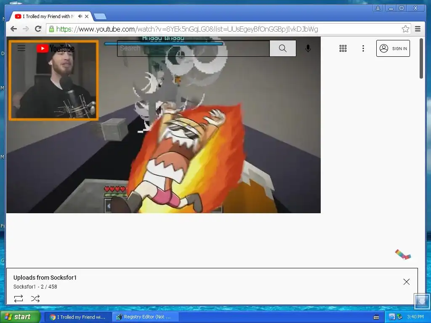Open the YouTube hamburger guide menu
This screenshot has height=323, width=431.
point(21,48)
